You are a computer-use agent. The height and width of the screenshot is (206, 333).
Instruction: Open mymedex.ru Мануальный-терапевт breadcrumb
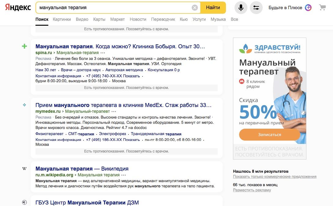click(x=87, y=111)
